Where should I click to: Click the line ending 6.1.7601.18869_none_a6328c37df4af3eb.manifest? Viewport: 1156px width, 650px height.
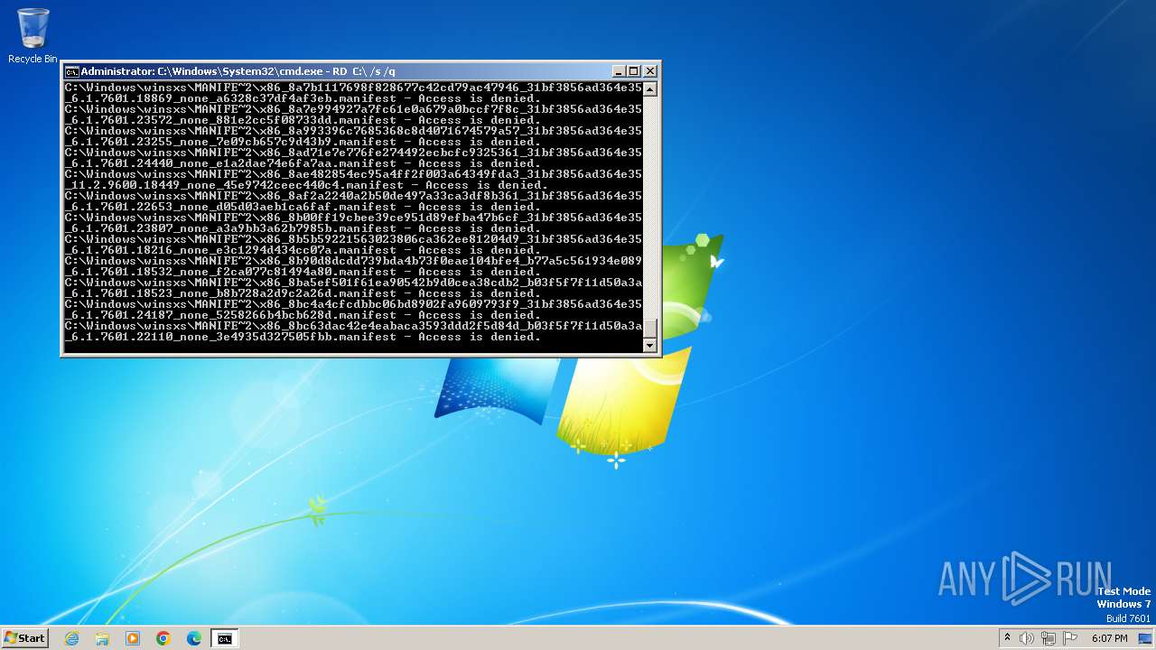[x=303, y=98]
